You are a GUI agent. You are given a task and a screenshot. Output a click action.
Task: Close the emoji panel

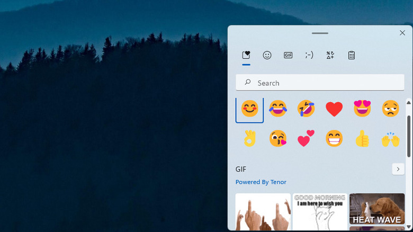pos(402,33)
